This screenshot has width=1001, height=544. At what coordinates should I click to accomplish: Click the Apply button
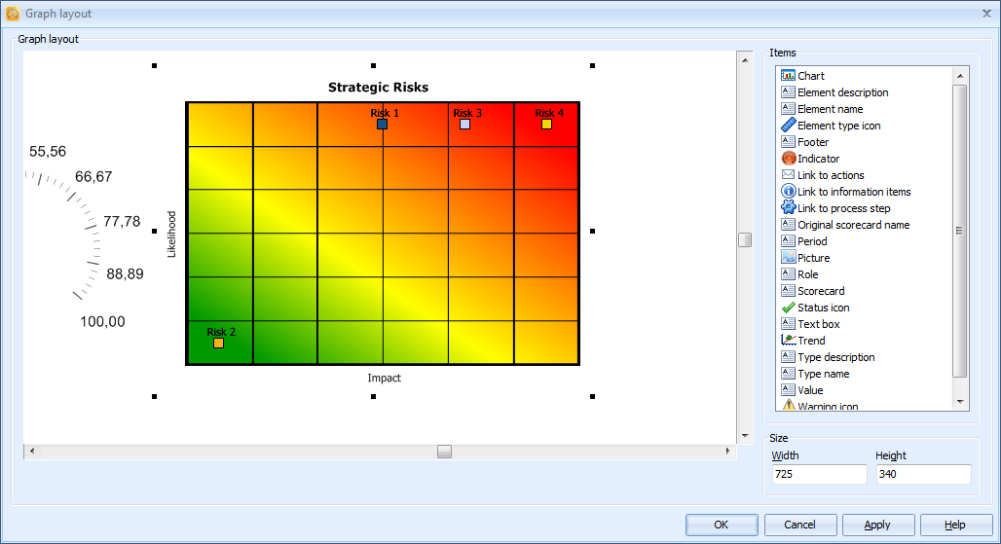(x=877, y=525)
